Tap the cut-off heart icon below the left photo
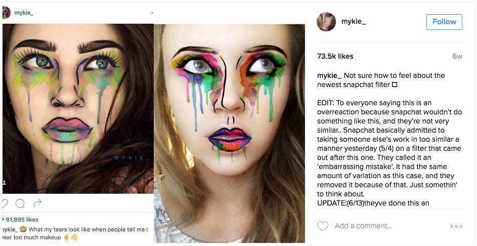The image size is (477, 246). click(5, 203)
